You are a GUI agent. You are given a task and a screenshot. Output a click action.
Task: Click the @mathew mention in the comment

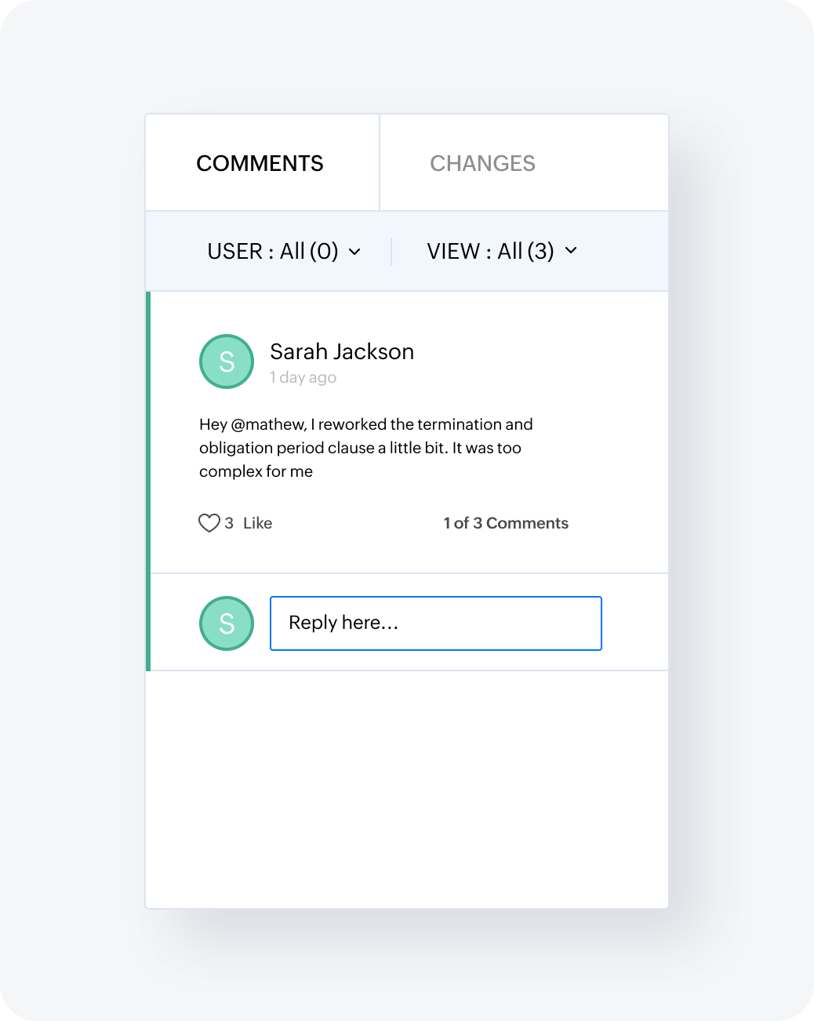[x=268, y=424]
